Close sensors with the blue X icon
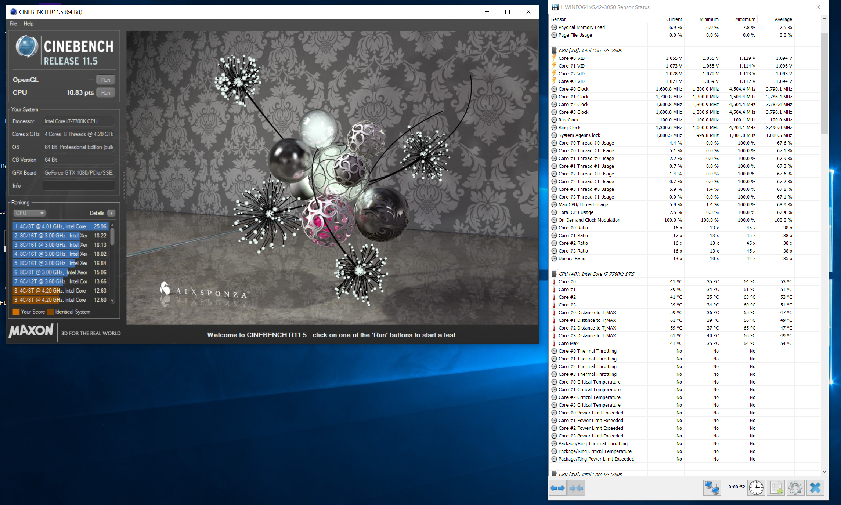Viewport: 841px width, 505px height. 815,488
